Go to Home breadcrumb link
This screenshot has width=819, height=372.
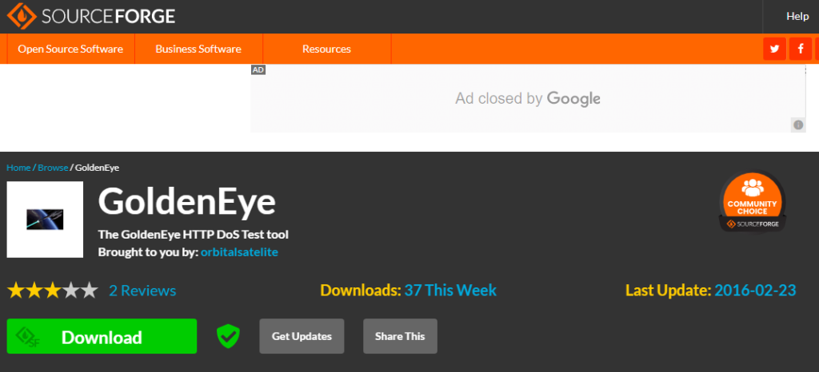18,168
